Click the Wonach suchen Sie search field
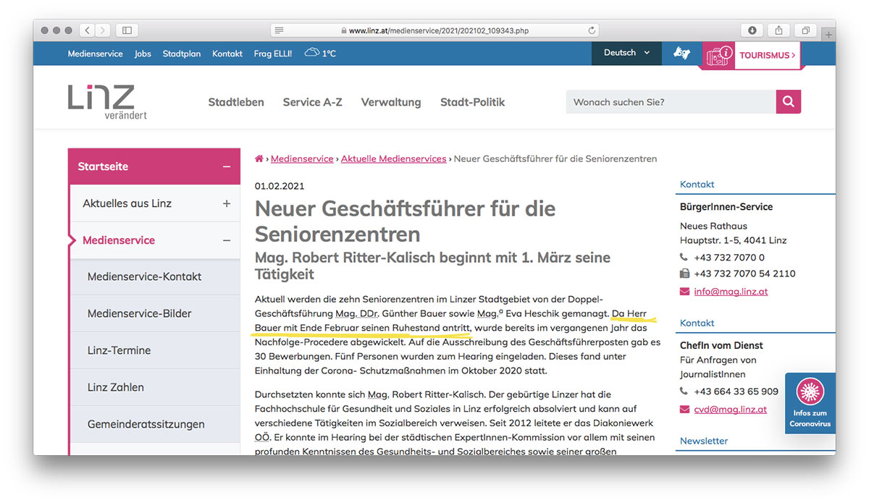This screenshot has height=503, width=869. click(x=670, y=102)
